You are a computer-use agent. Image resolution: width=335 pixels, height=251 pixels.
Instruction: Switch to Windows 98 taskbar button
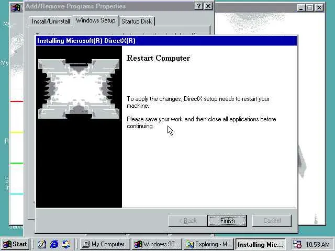[157, 244]
